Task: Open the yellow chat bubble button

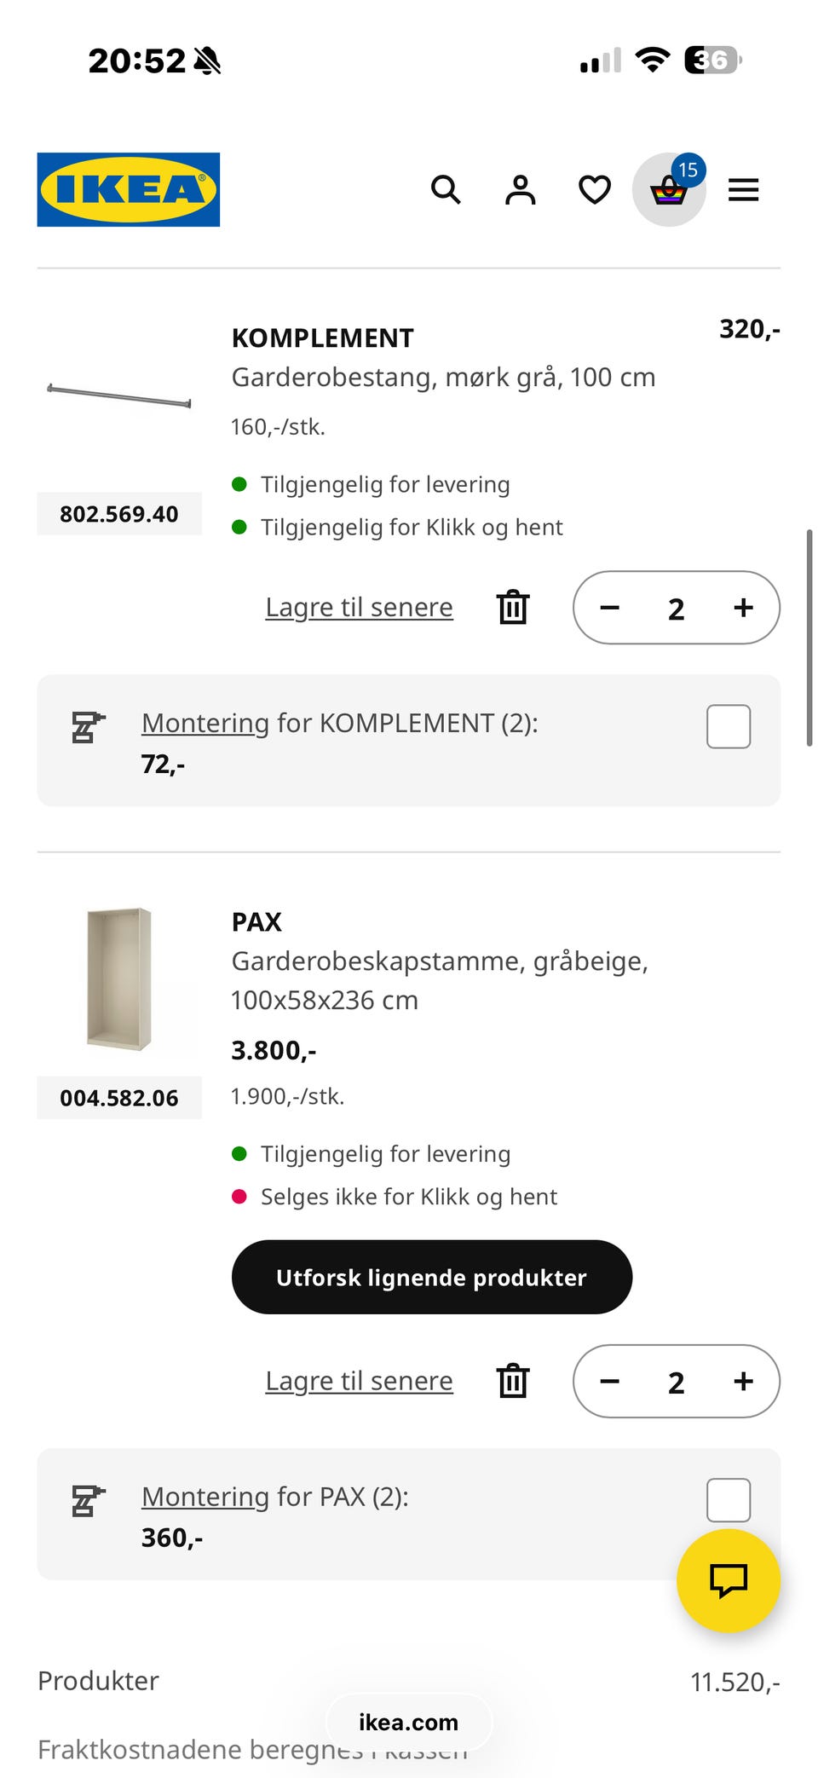Action: [728, 1580]
